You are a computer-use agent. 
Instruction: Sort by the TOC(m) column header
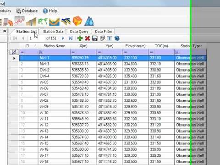pyautogui.click(x=161, y=46)
